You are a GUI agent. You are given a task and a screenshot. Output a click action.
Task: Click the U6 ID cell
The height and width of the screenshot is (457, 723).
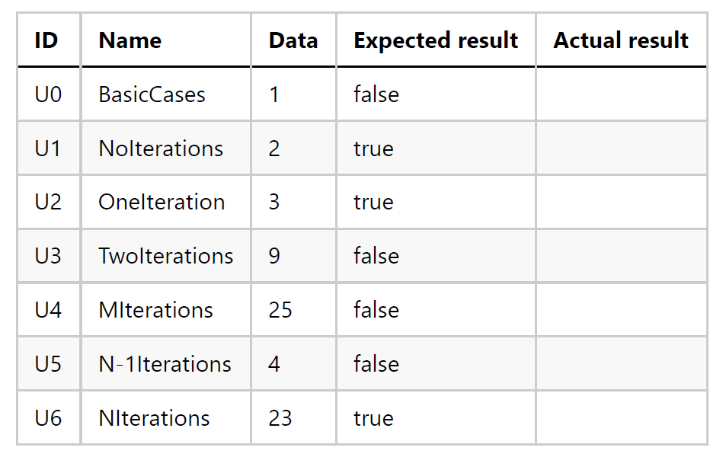[47, 418]
